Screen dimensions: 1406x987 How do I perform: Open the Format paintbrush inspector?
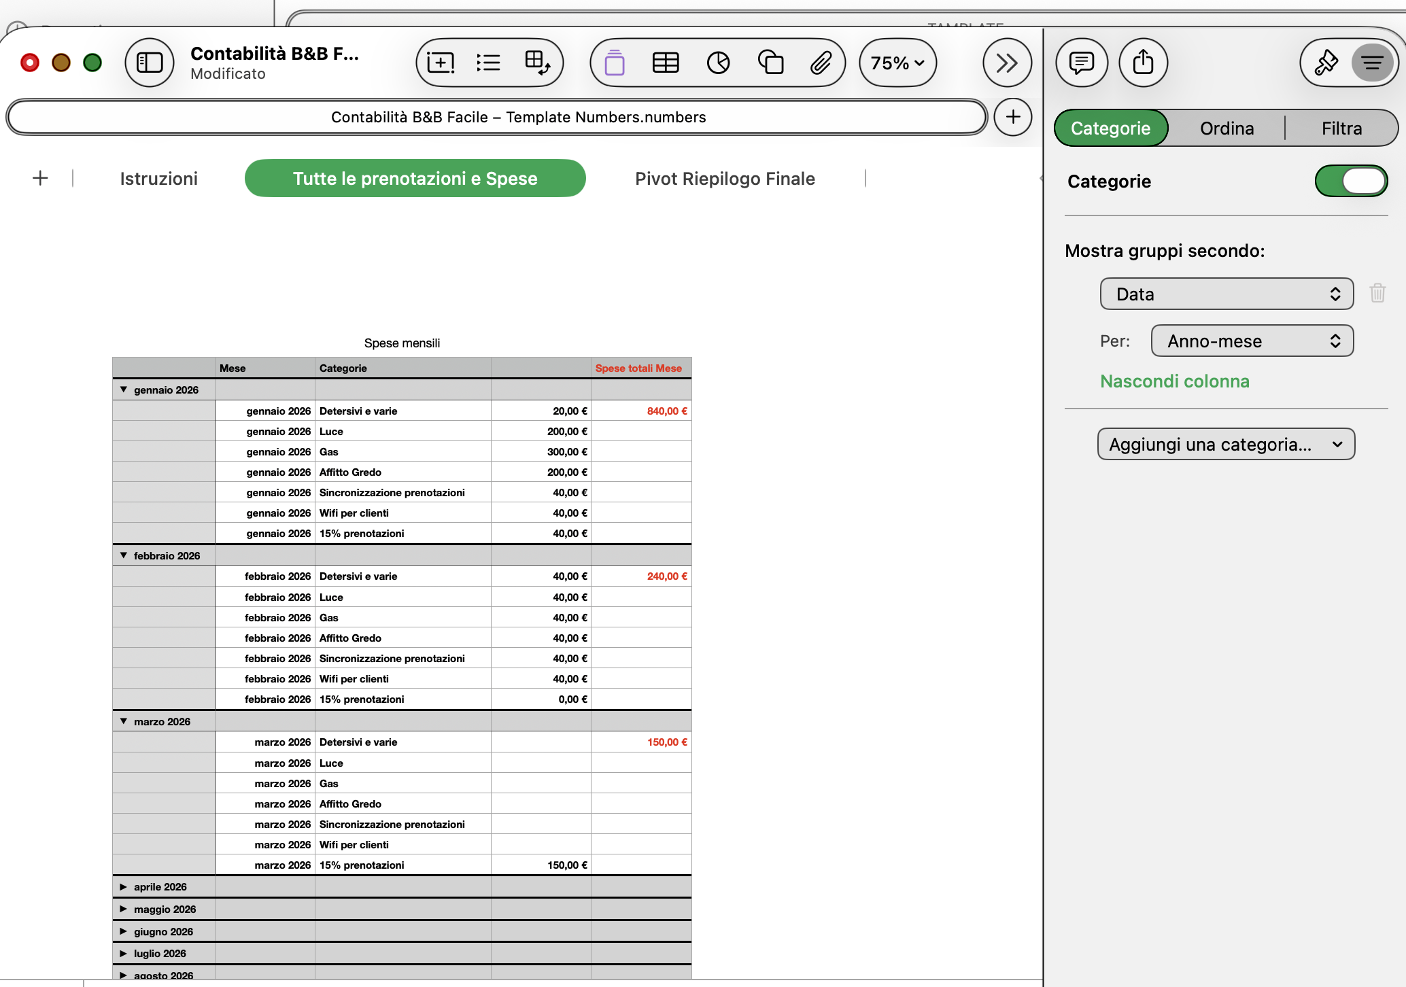(x=1325, y=63)
